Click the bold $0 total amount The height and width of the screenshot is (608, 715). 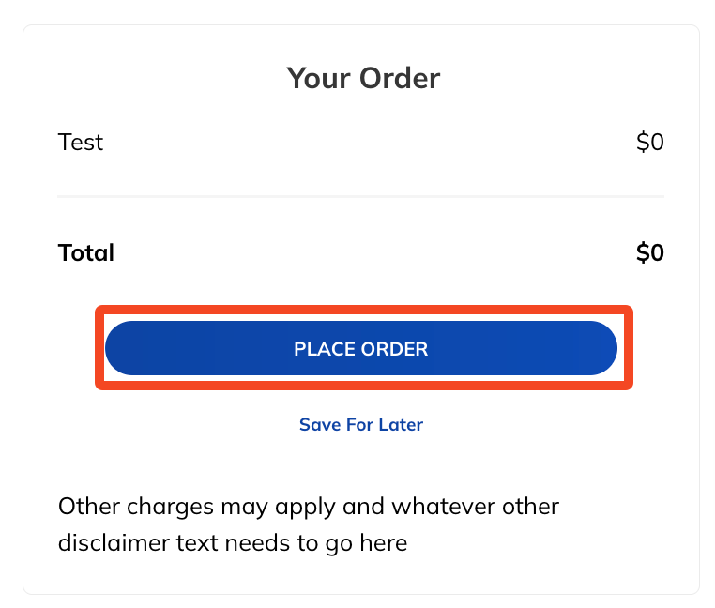[649, 252]
